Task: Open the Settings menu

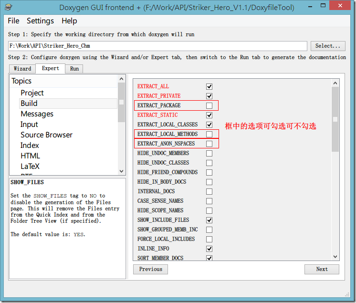Action: point(40,21)
